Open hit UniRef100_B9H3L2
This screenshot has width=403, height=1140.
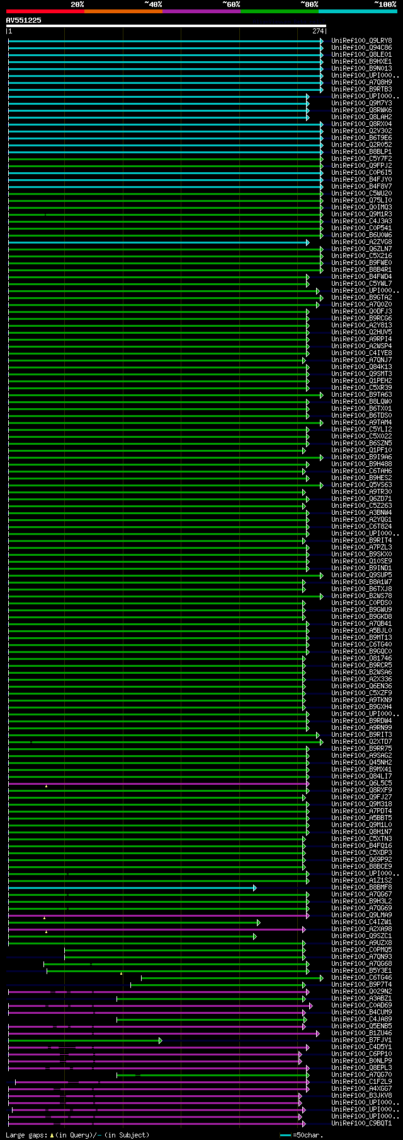pyautogui.click(x=361, y=901)
